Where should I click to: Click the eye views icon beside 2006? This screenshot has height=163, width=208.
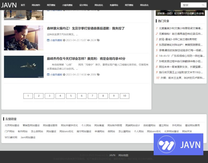88,74
